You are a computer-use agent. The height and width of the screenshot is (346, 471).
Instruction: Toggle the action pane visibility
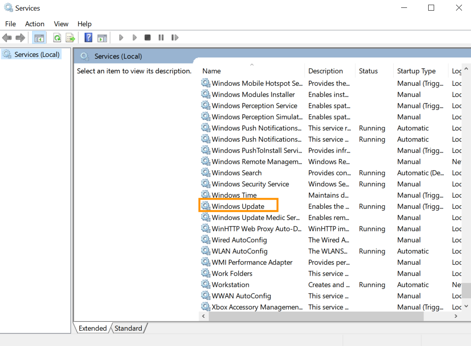102,37
